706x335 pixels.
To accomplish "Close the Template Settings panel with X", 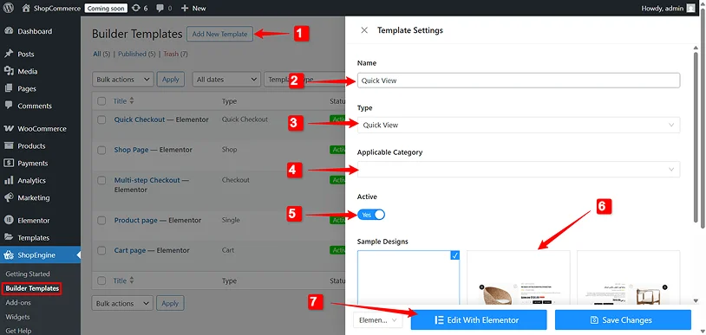I will [364, 30].
